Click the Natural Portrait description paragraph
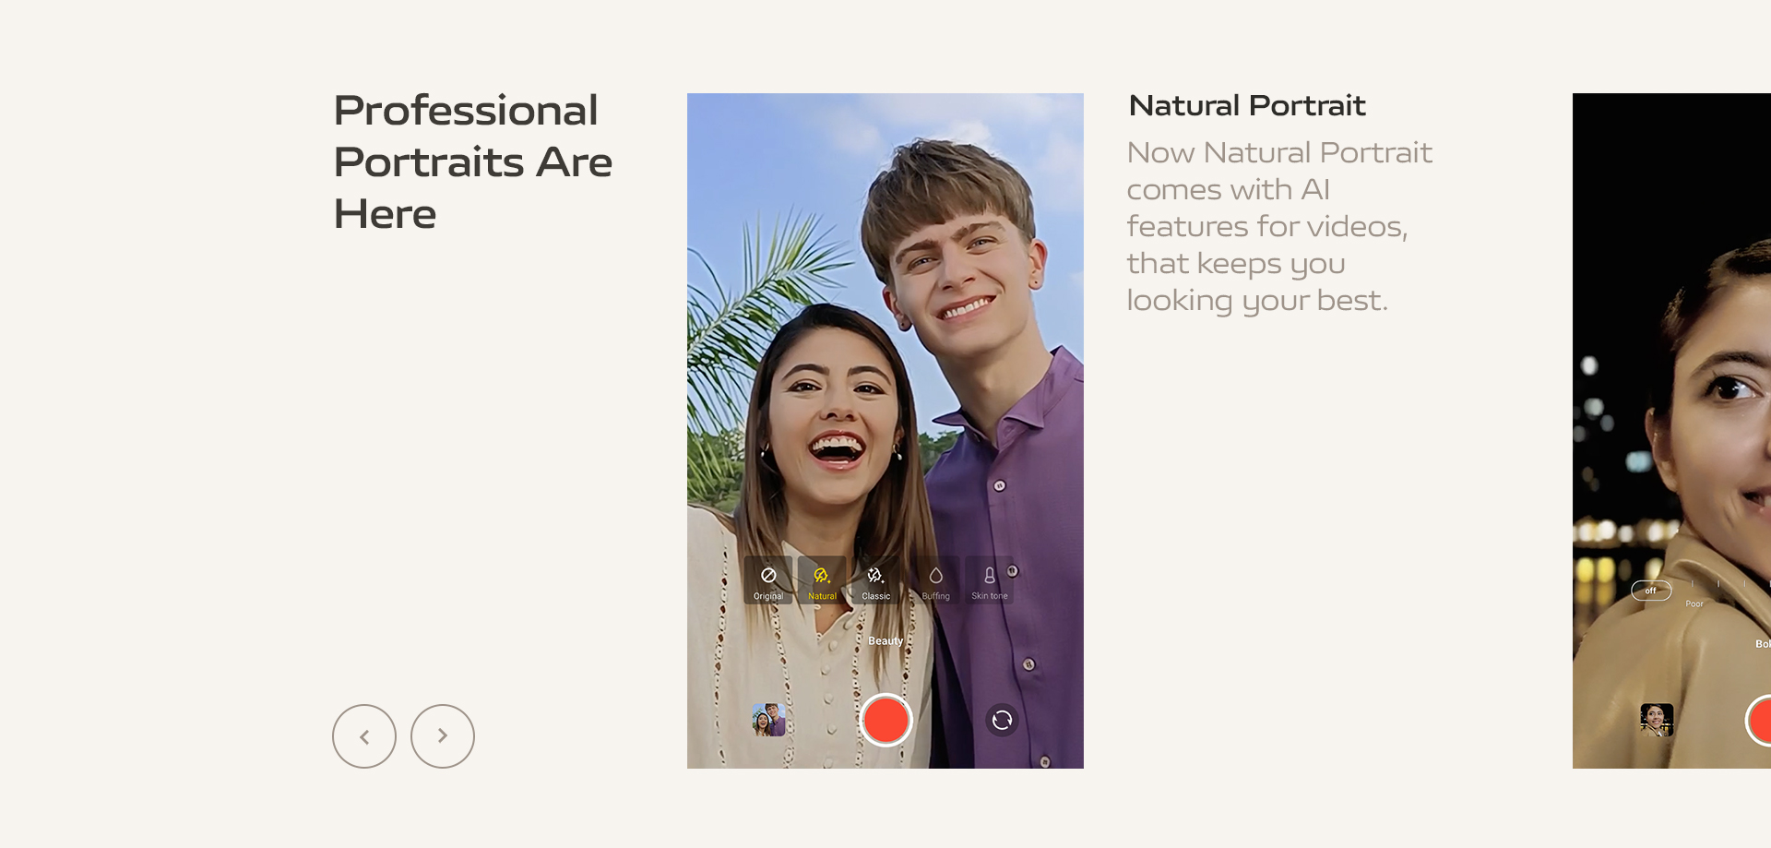The image size is (1771, 848). click(1279, 227)
